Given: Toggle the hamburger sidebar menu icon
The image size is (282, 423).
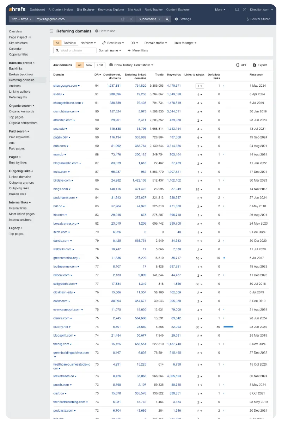Looking at the screenshot, I should point(51,31).
